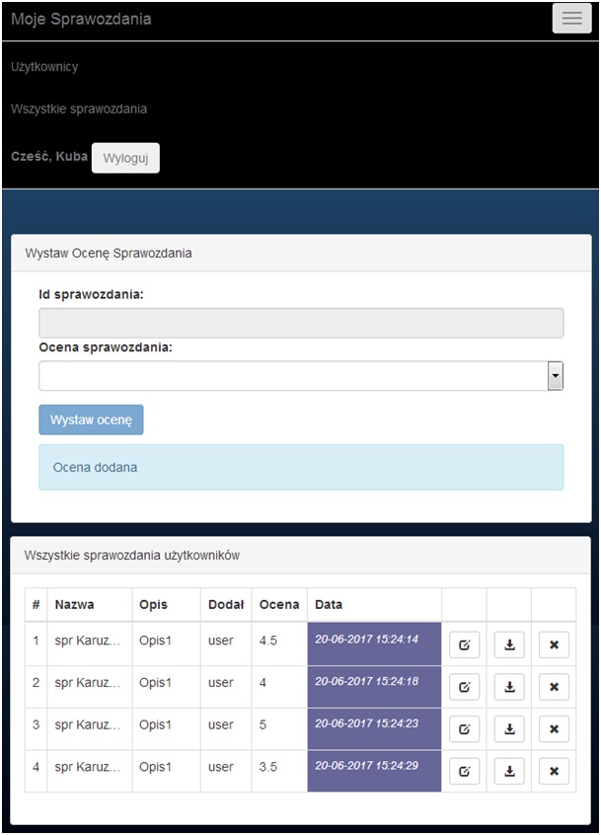This screenshot has width=601, height=835.
Task: Click edit grade icon for report 3
Action: point(464,729)
